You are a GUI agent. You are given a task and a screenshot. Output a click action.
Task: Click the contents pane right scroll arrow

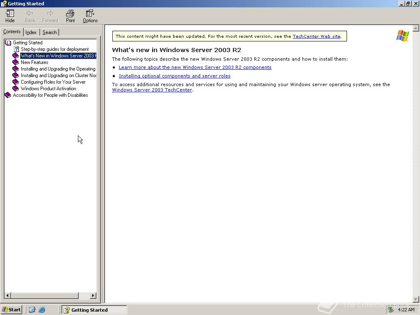coord(93,295)
